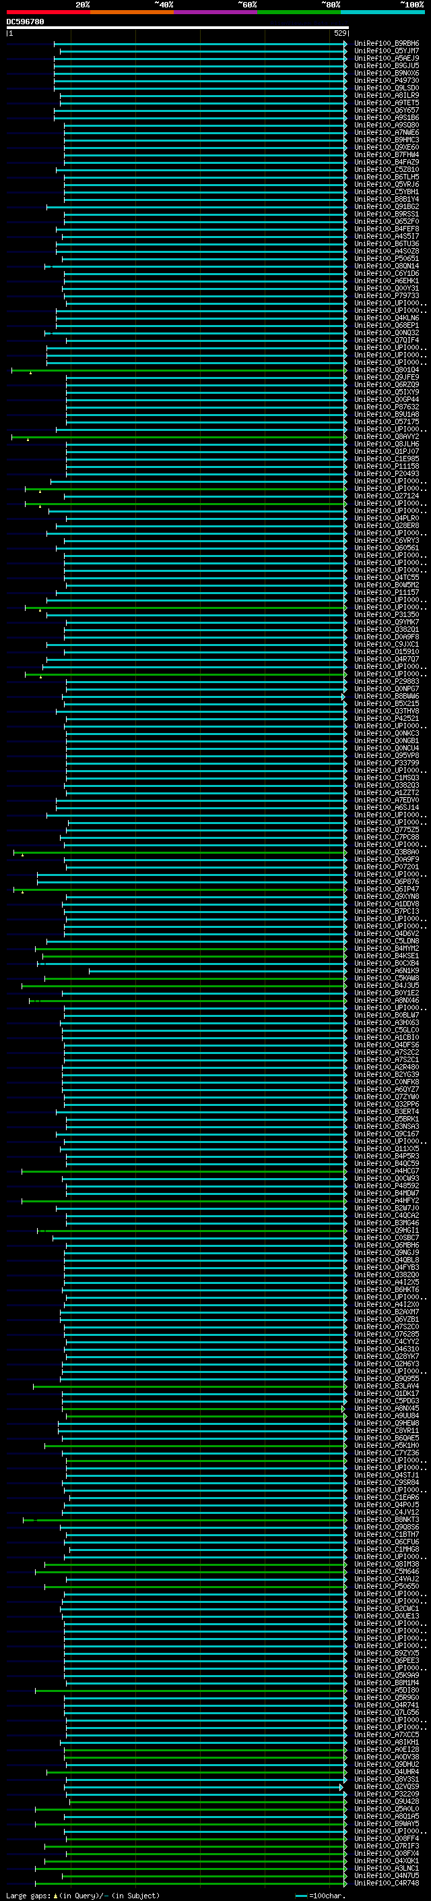Click hit label UniRef100_Q32PP6
Viewport: 431px width, 1901px height.
coord(387,1105)
